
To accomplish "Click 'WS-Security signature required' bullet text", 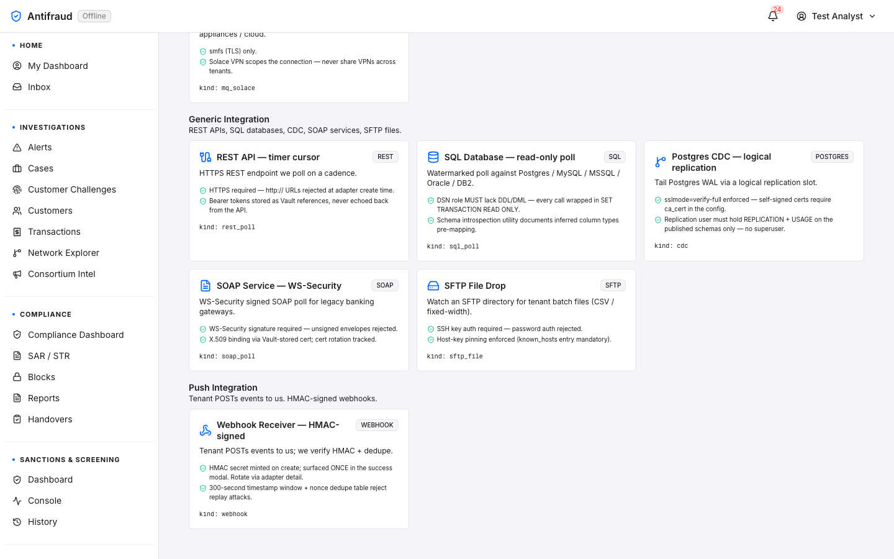I will [304, 329].
